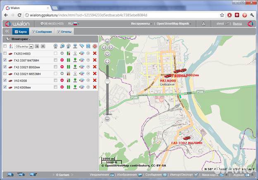The image size is (258, 180).
Task: Uncheck the УАЗ К009мн unit checkbox
Action: point(5,88)
